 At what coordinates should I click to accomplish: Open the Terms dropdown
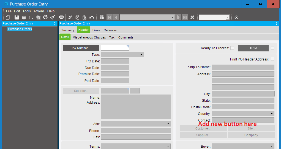coord(168,146)
